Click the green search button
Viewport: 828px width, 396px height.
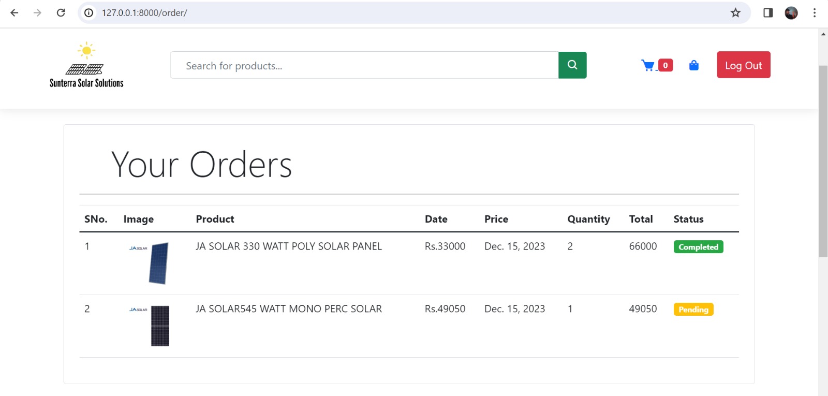pos(572,65)
